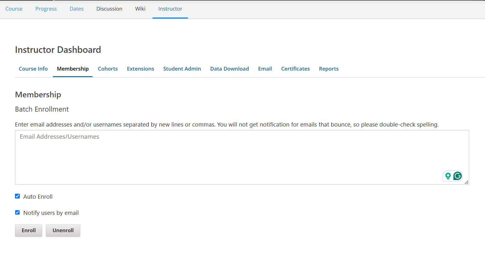Viewport: 485px width, 254px height.
Task: Click the Grammarly G icon in textarea
Action: coord(457,176)
